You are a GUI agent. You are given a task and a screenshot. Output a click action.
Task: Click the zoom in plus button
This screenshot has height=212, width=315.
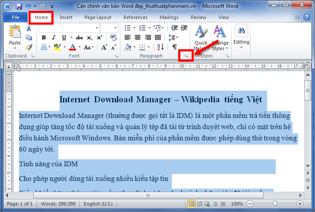[300, 204]
